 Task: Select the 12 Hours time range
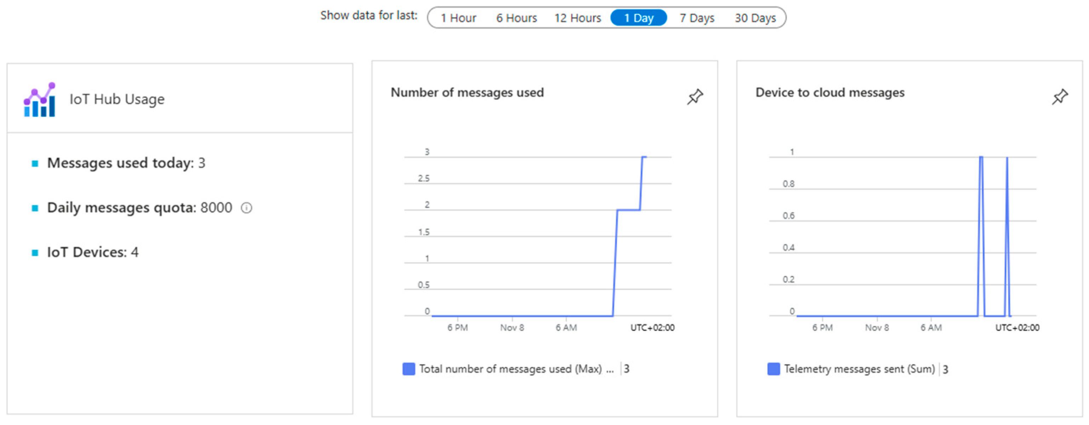(x=578, y=18)
